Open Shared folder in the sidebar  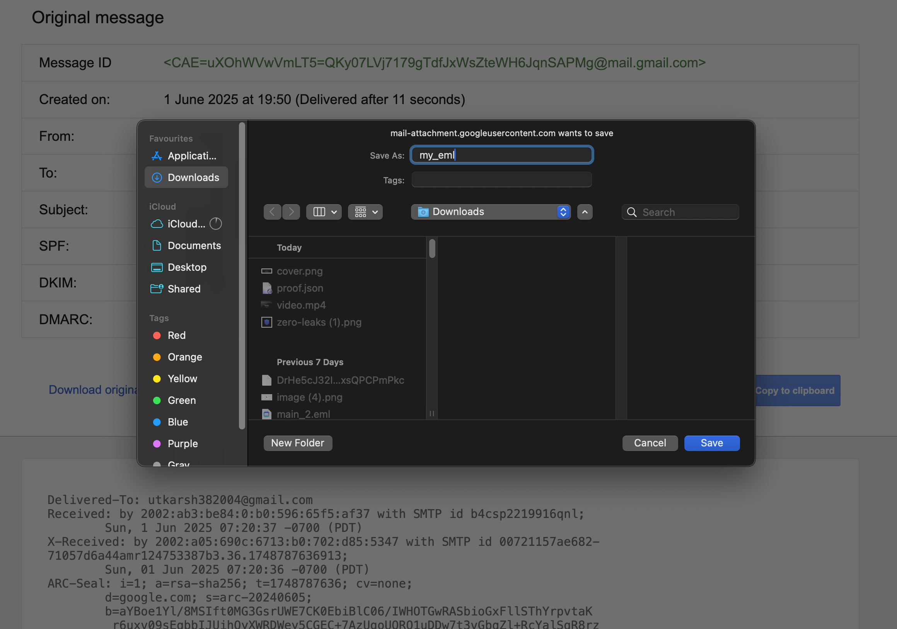pos(184,289)
